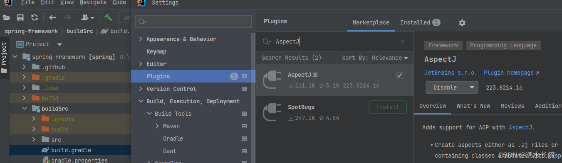Navigate back with the left arrow icon

[52, 17]
